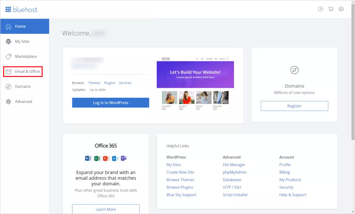Open the Plugins browse link
Screen dimensions: 355x214
110,83
